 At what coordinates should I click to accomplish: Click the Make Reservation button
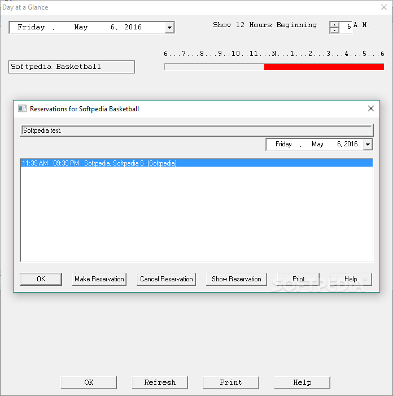(99, 279)
